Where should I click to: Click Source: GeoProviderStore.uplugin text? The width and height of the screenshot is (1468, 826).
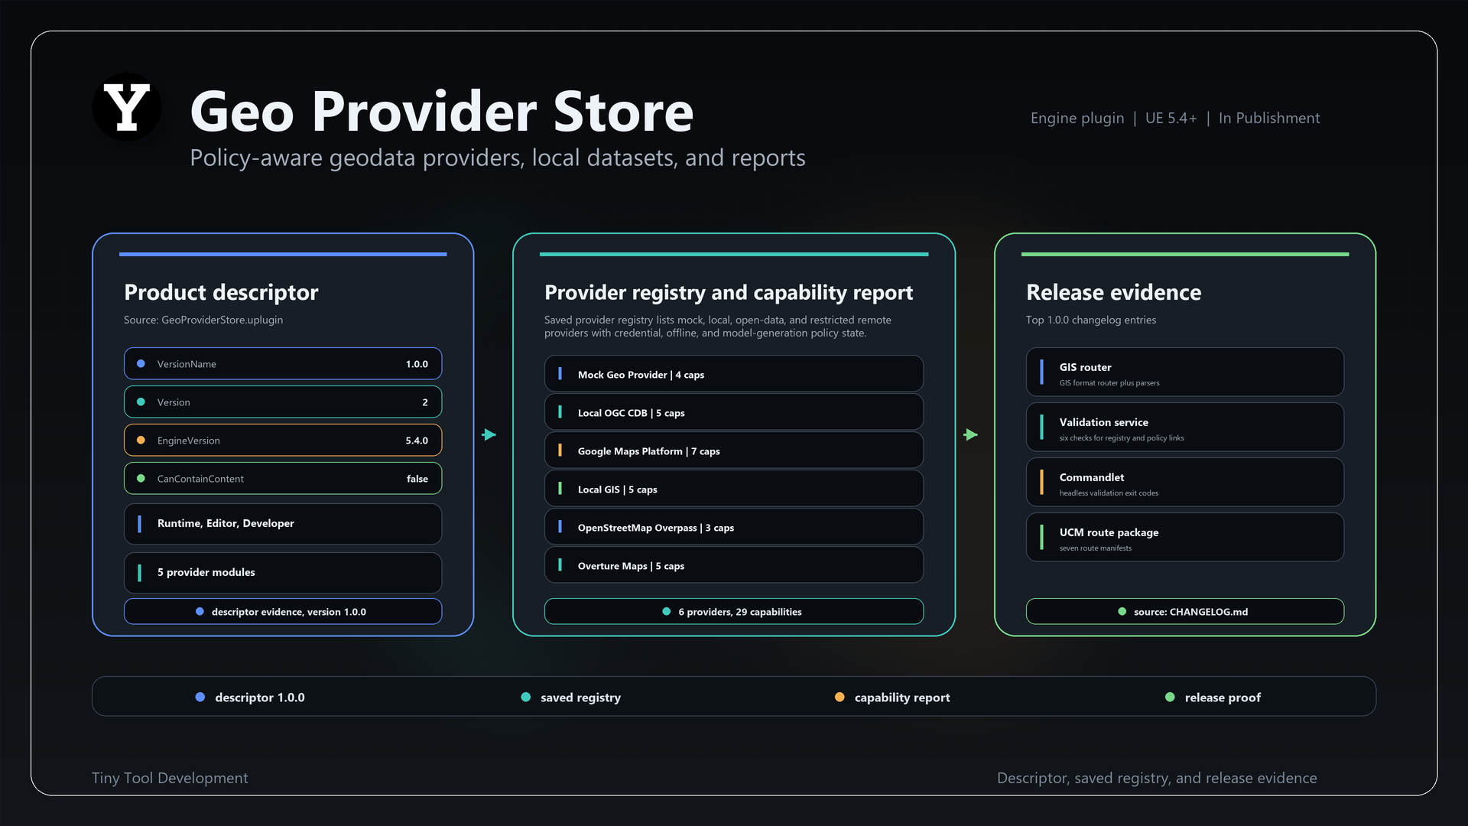tap(203, 320)
